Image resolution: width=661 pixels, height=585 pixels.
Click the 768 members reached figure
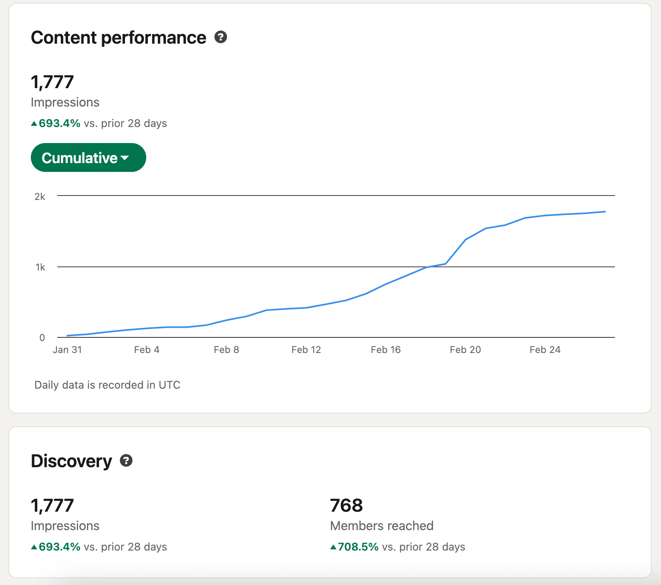346,505
